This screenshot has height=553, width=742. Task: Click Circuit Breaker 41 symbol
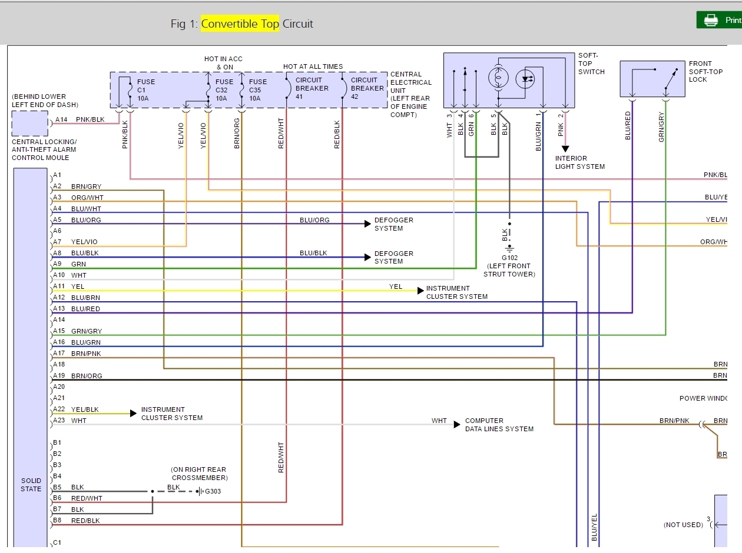(x=287, y=89)
